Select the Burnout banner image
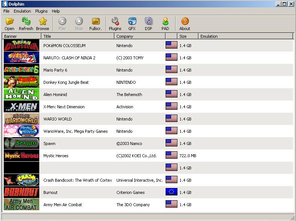Viewport: 296px width, 221px height. [x=21, y=192]
